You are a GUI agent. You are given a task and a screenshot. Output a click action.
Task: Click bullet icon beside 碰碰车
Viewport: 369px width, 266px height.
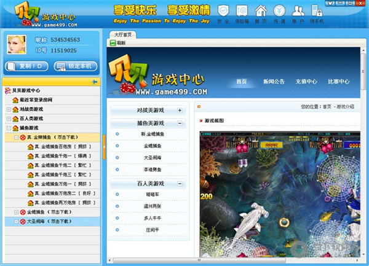click(117, 194)
